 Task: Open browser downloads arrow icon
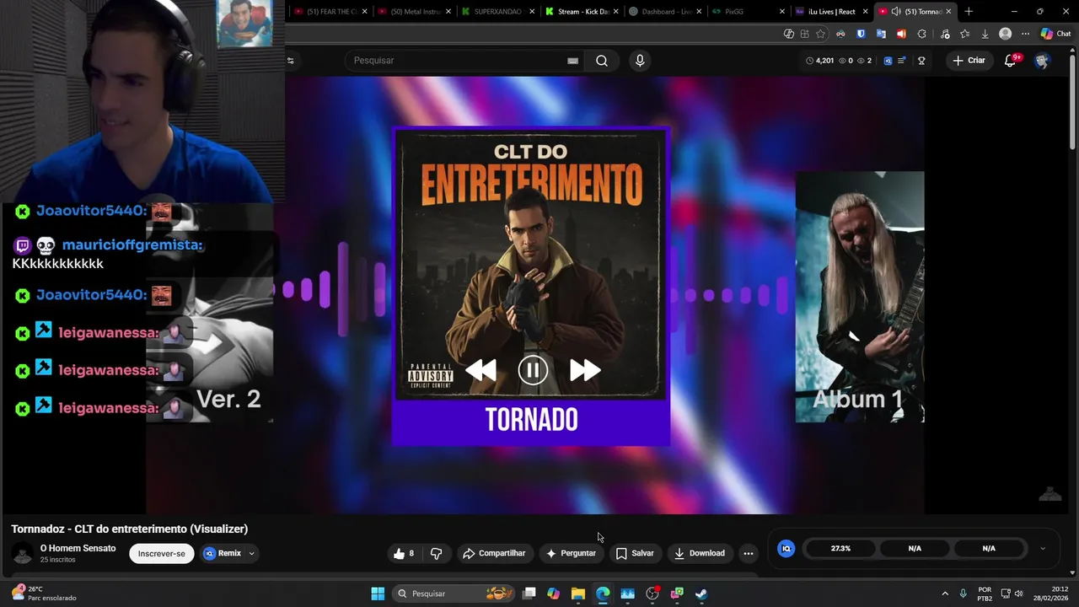[985, 34]
